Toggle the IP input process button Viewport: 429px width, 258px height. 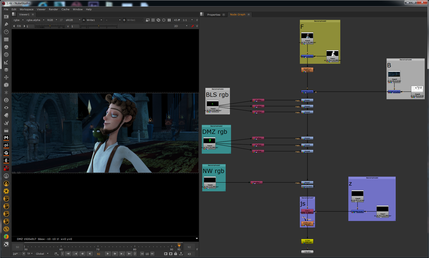[x=61, y=20]
